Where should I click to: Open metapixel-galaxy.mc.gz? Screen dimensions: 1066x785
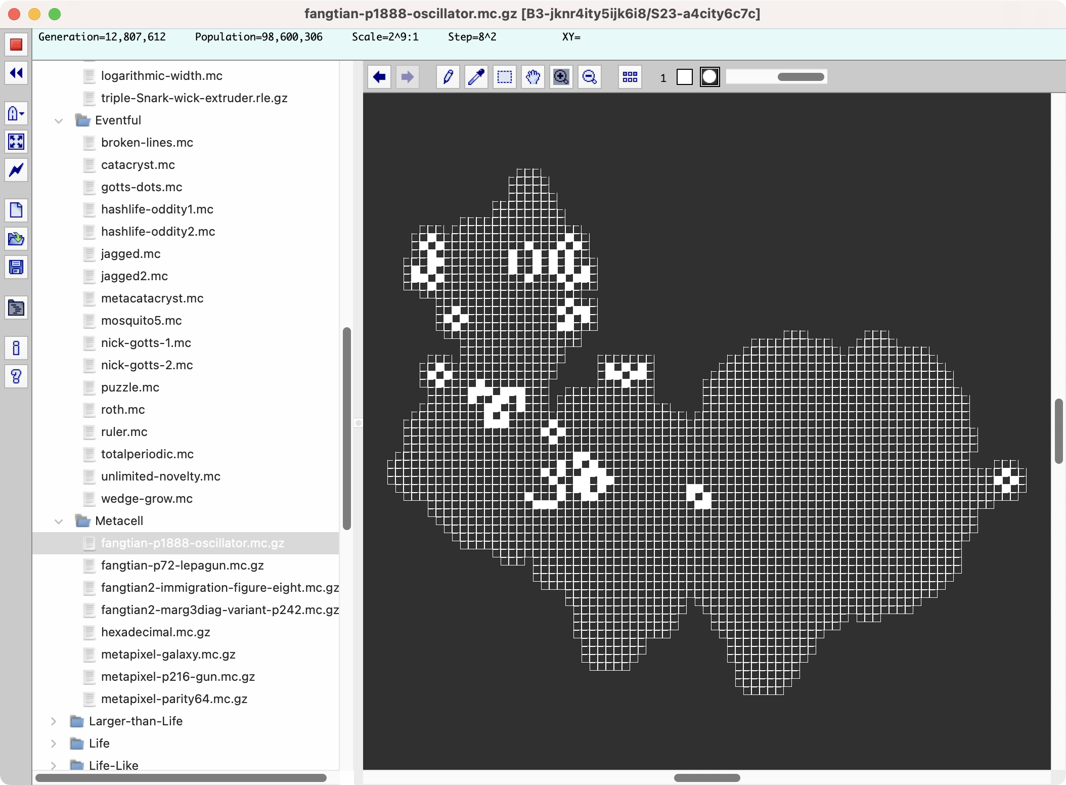[x=168, y=655]
